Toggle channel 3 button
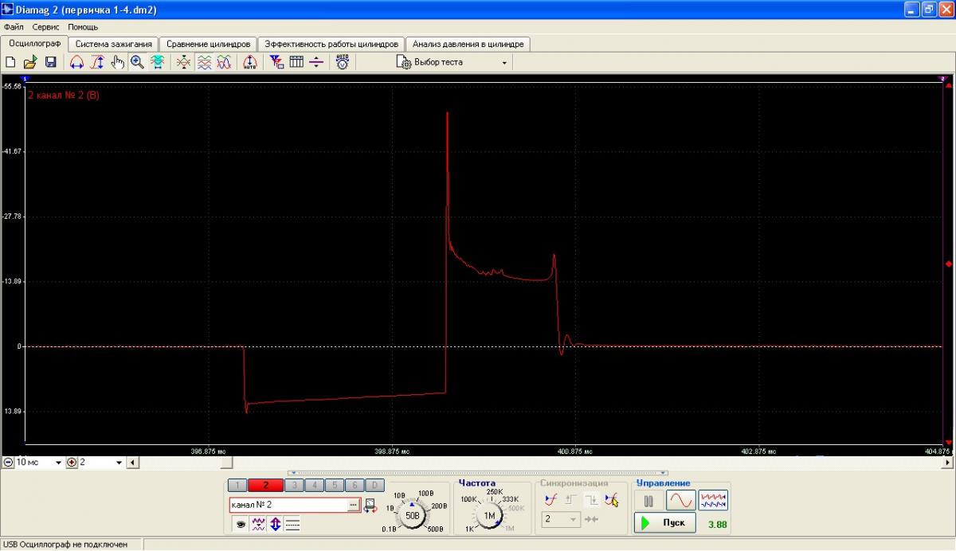Image resolution: width=956 pixels, height=551 pixels. [x=295, y=485]
